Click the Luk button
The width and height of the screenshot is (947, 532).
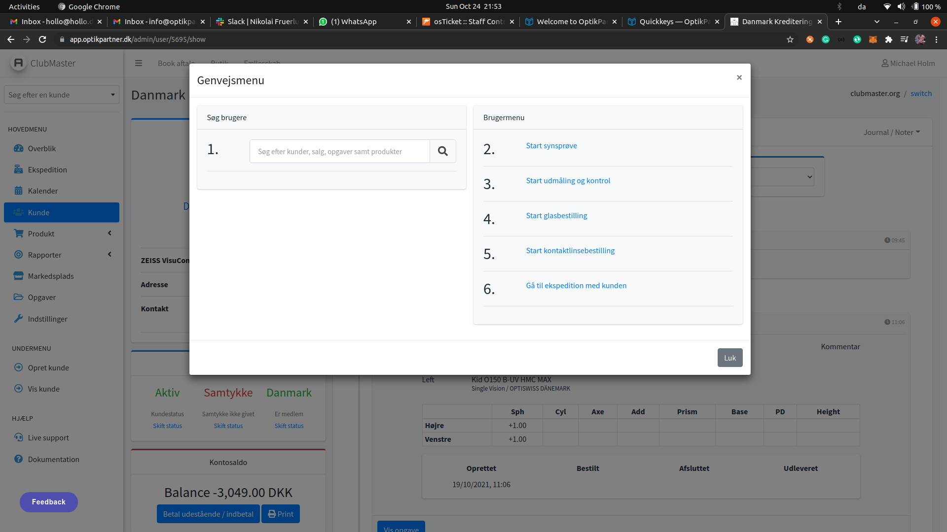[729, 358]
